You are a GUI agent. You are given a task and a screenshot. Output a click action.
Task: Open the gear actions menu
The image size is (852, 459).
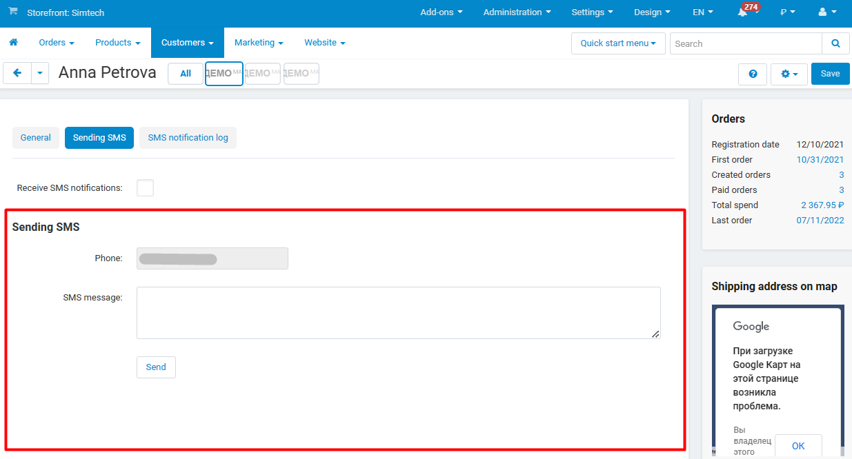click(789, 74)
